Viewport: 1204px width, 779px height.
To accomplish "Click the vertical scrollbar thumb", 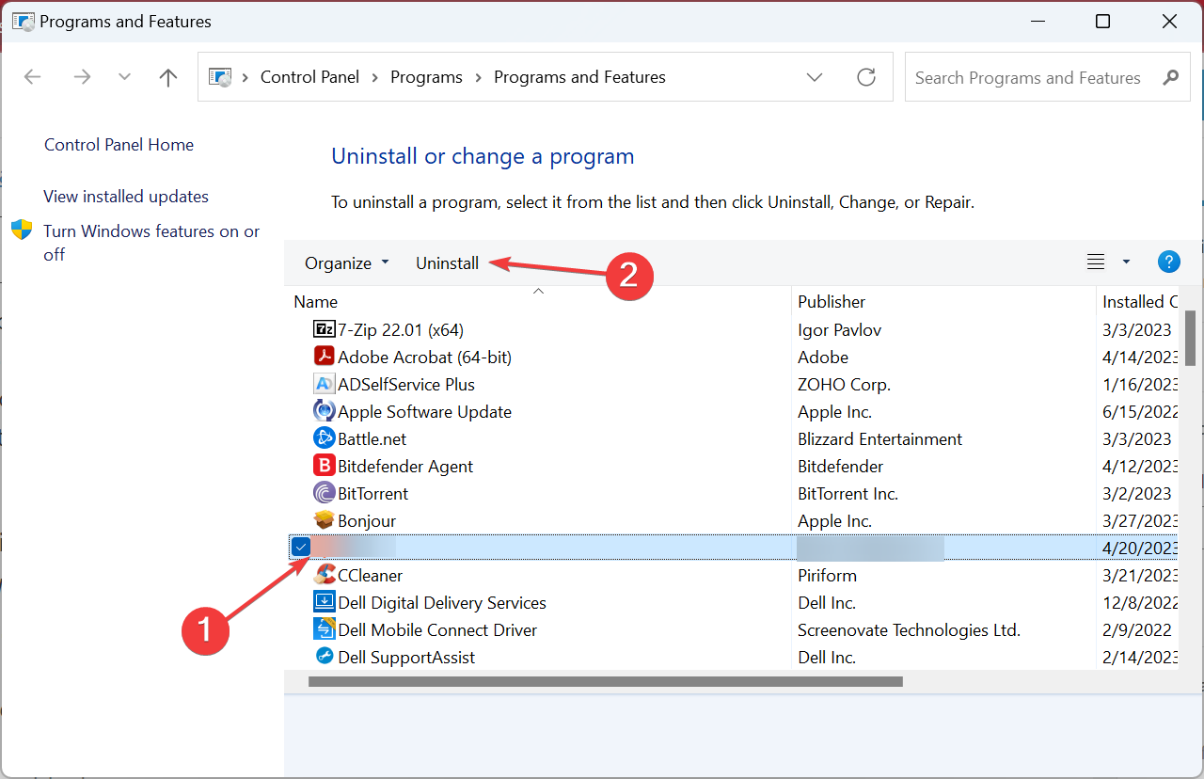I will (x=1190, y=338).
